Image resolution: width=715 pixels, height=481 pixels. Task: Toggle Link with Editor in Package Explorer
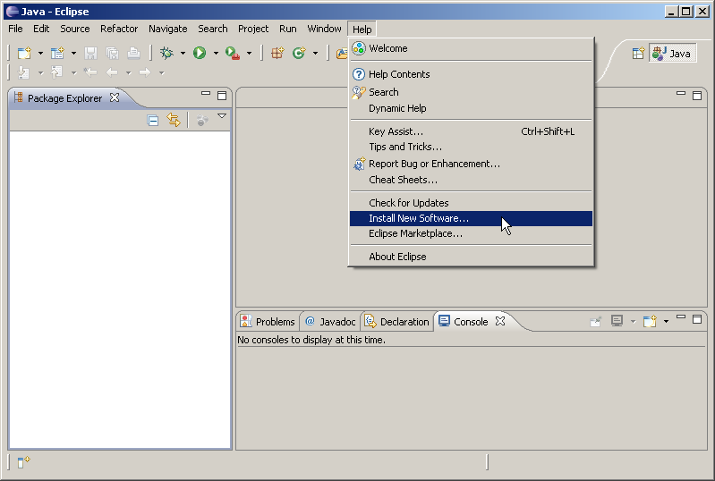tap(174, 120)
